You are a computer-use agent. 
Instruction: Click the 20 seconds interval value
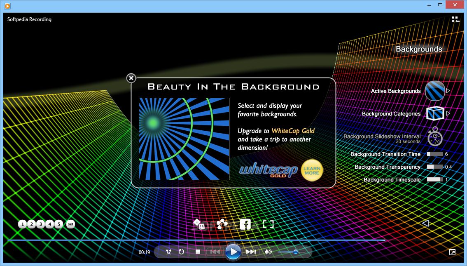coord(408,141)
